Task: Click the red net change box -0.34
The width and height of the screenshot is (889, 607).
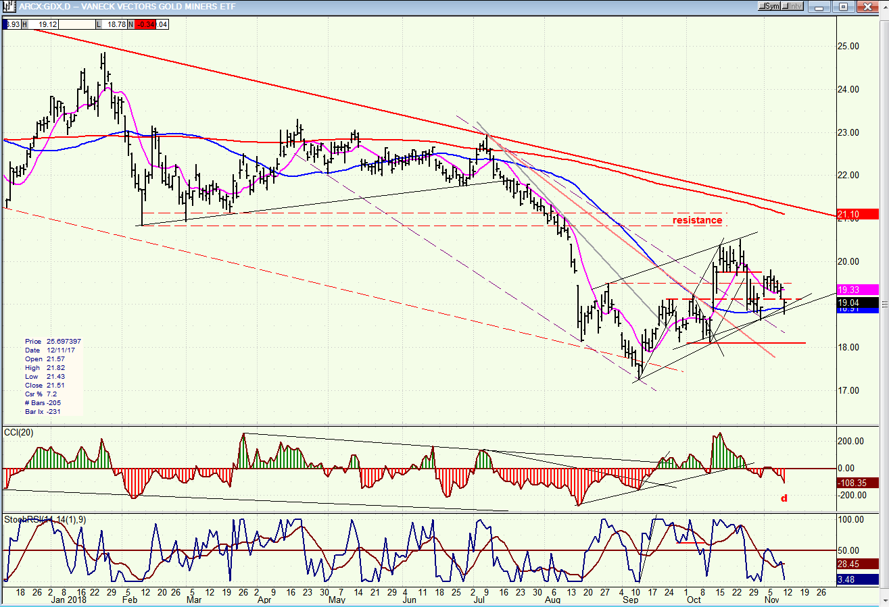Action: (x=145, y=24)
